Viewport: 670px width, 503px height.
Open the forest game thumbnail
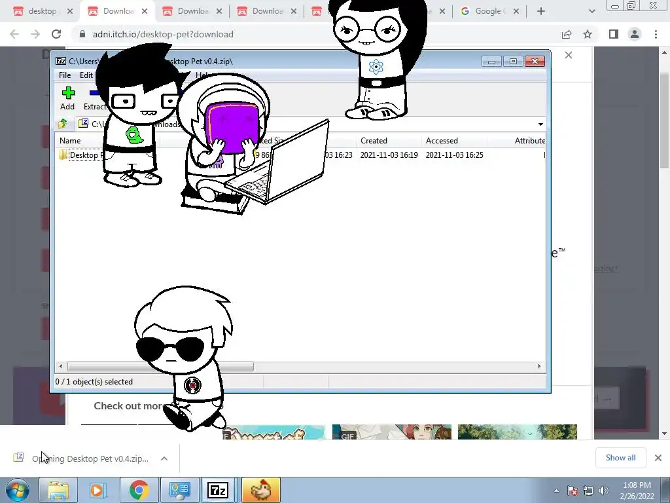(518, 432)
